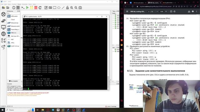Close the 008-lab_routing browser tab
The image size is (200, 112).
[x=160, y=3]
